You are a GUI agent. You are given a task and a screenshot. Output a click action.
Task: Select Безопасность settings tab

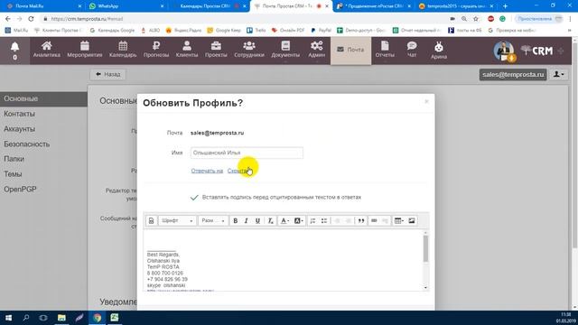[x=43, y=144]
